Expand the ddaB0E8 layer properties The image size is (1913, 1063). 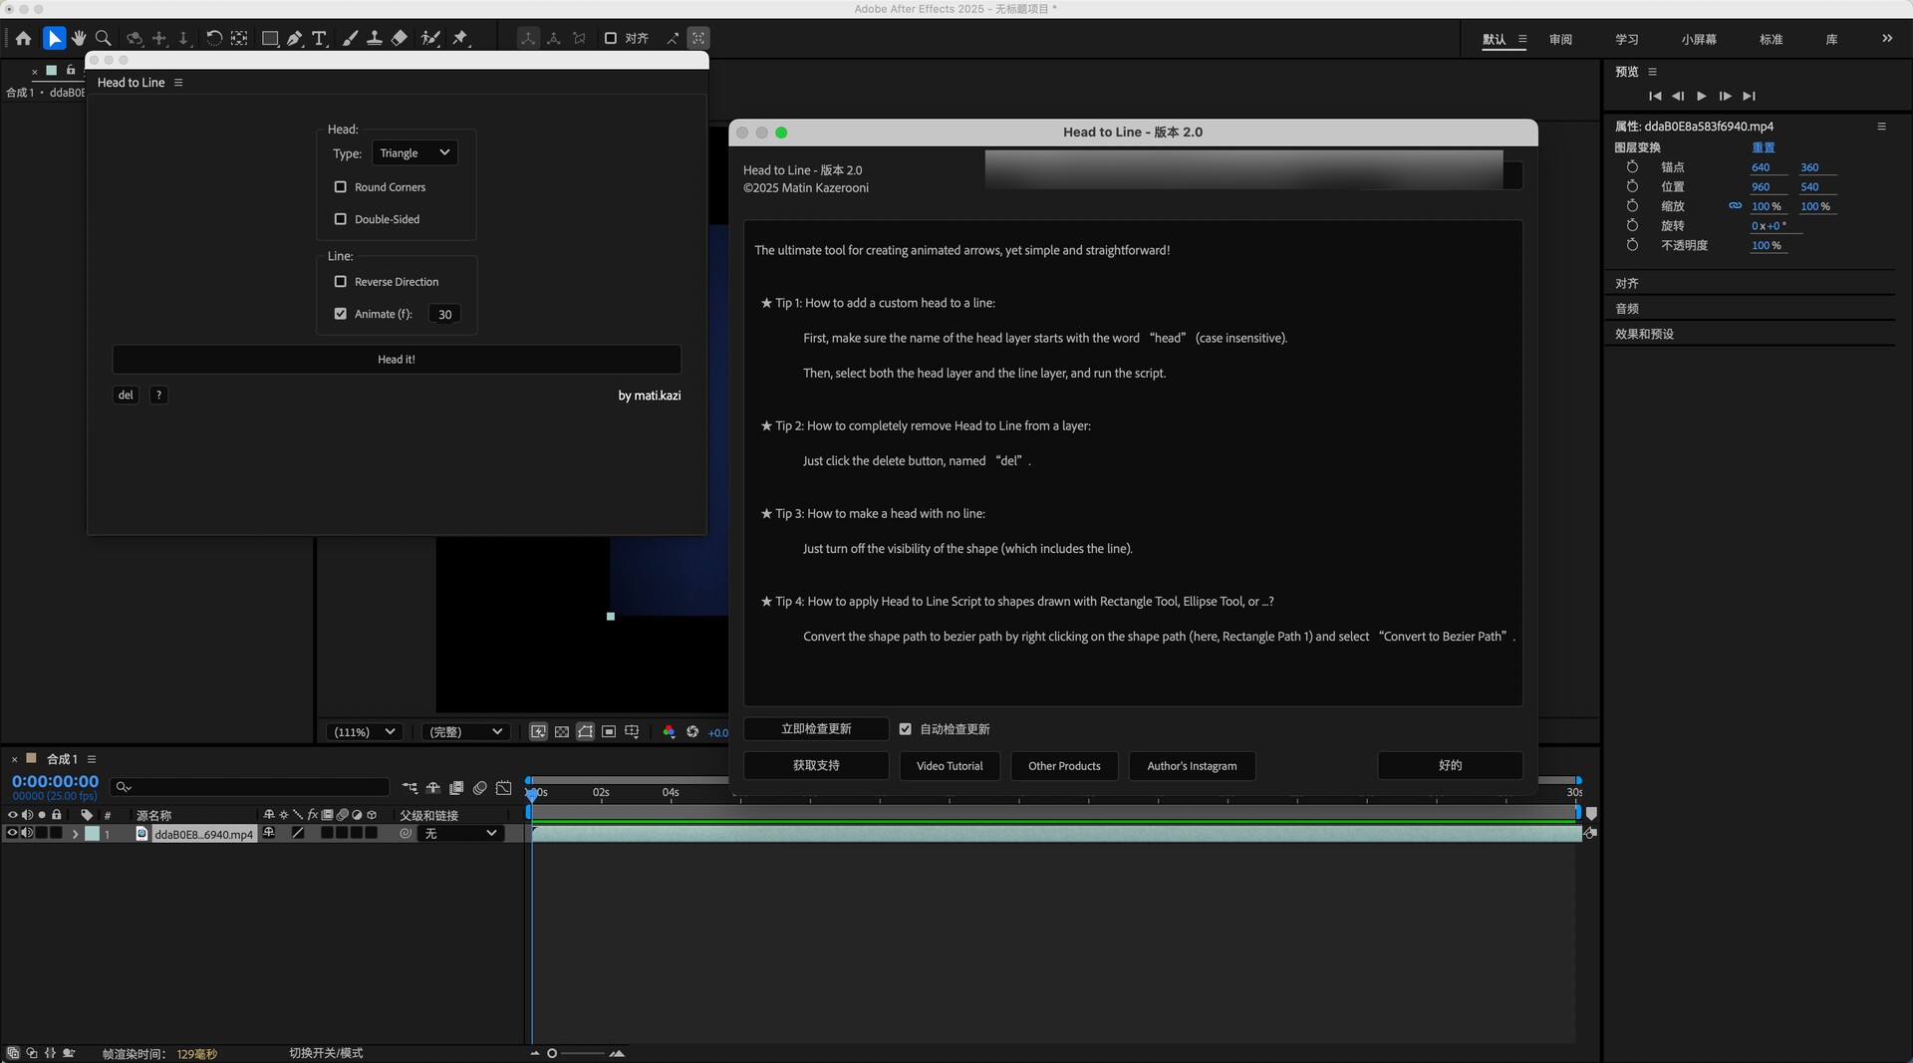[75, 834]
